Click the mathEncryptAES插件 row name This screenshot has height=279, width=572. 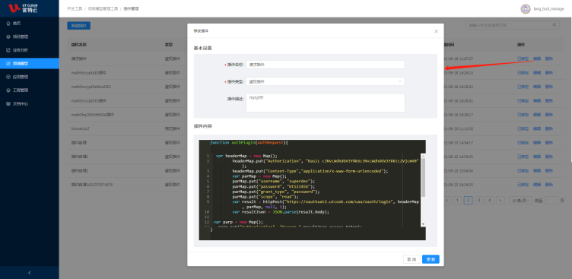click(x=89, y=72)
